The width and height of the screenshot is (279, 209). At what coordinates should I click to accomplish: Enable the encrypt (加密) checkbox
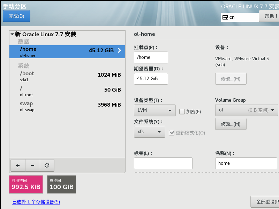pyautogui.click(x=182, y=111)
